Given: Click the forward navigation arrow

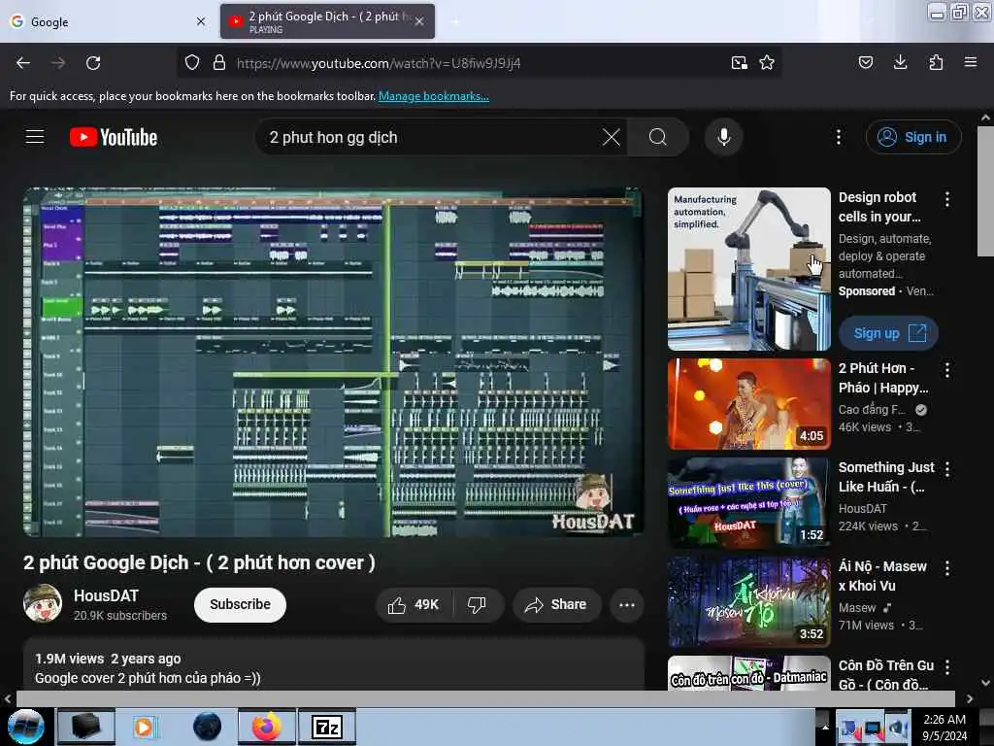Looking at the screenshot, I should pos(58,63).
